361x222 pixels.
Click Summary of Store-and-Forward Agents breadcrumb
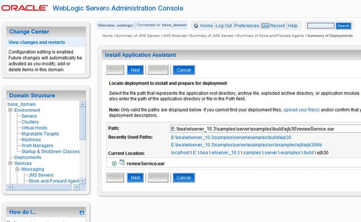(x=270, y=35)
